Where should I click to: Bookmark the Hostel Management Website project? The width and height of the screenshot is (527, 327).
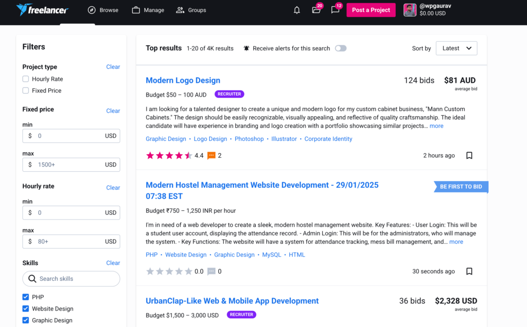click(x=469, y=271)
